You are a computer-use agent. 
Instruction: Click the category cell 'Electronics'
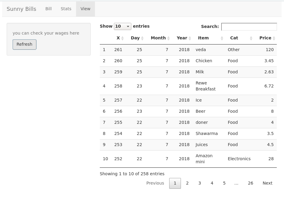click(x=239, y=159)
